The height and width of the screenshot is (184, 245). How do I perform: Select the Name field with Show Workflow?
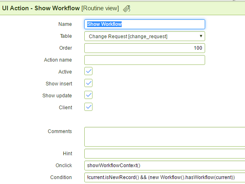(145, 24)
